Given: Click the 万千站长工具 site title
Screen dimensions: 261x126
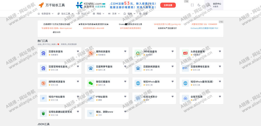Looking at the screenshot, I should pyautogui.click(x=55, y=5).
